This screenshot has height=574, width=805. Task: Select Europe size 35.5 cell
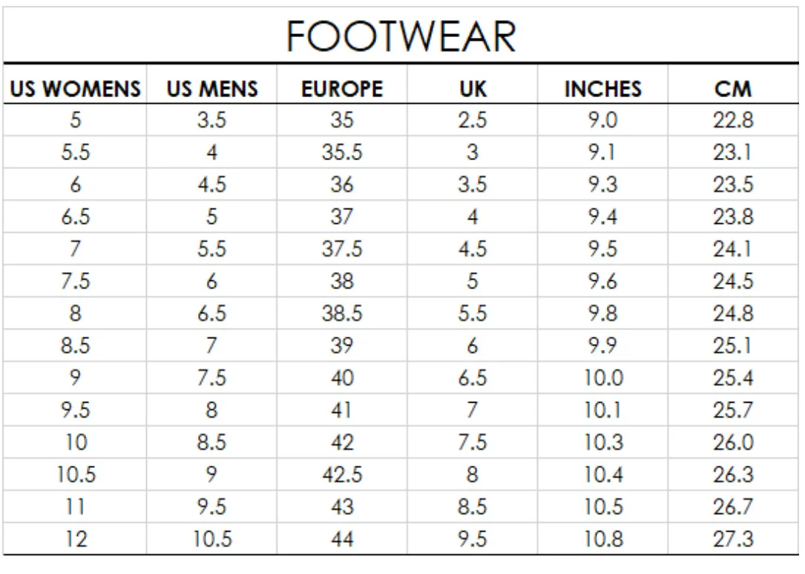coord(342,152)
